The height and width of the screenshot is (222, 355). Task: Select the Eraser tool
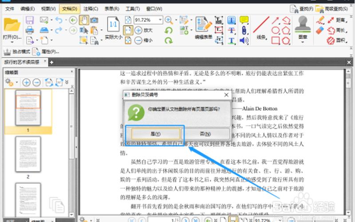320,30
